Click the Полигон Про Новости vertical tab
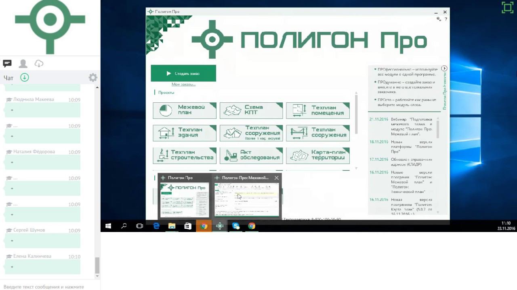This screenshot has height=290, width=517. click(x=445, y=91)
